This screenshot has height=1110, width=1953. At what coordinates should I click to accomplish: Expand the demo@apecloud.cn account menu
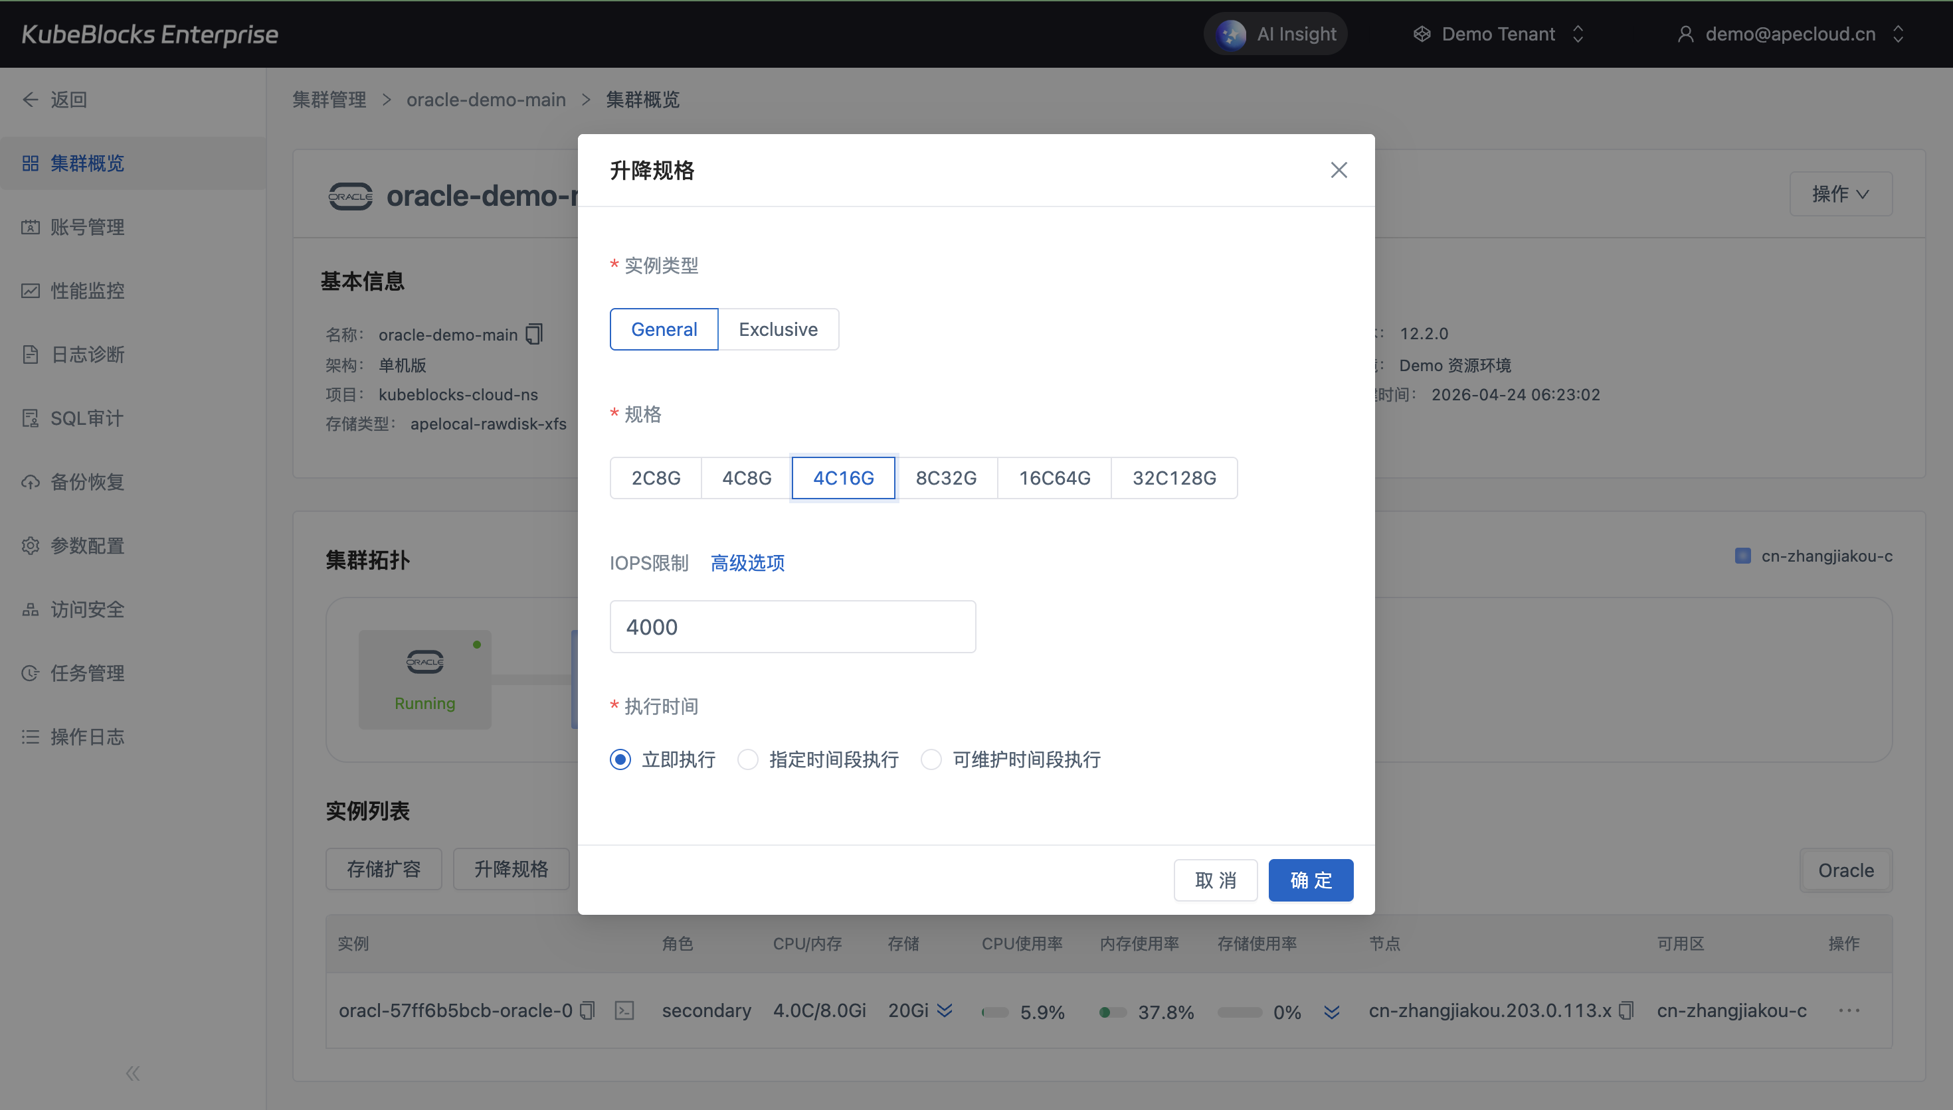pos(1790,35)
